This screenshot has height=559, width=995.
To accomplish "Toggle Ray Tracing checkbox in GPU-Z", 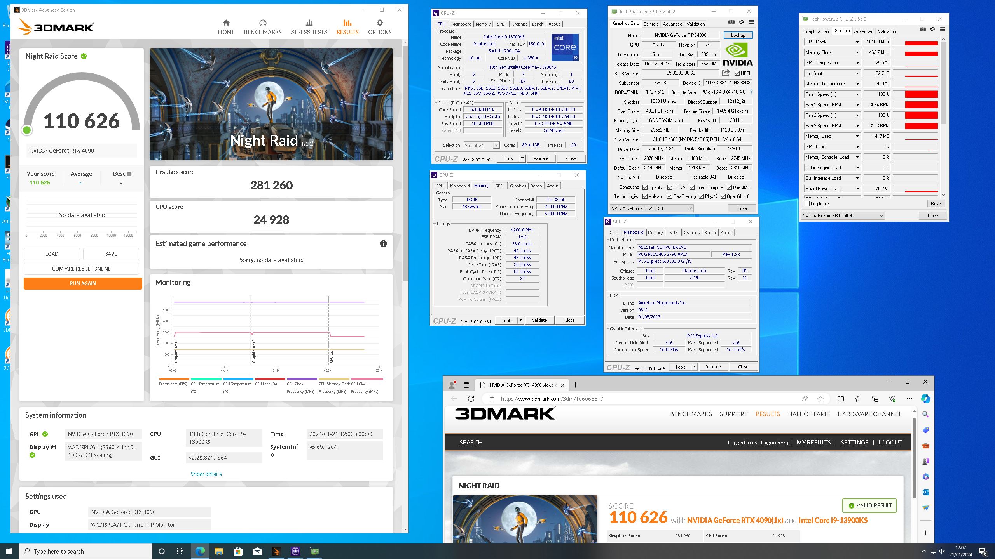I will [669, 196].
